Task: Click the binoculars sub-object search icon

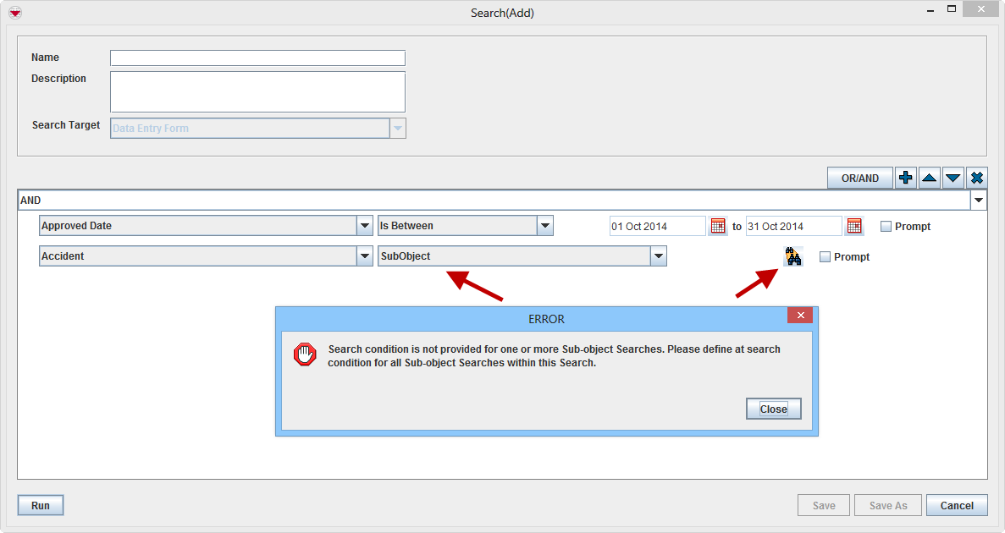Action: (792, 256)
